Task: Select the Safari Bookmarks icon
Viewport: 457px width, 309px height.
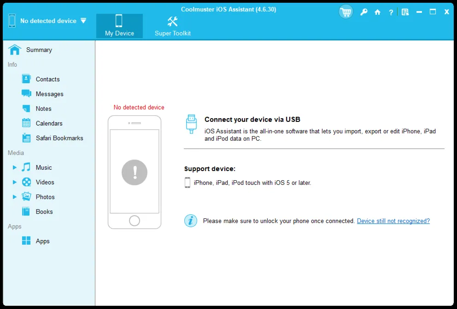Action: coord(26,138)
